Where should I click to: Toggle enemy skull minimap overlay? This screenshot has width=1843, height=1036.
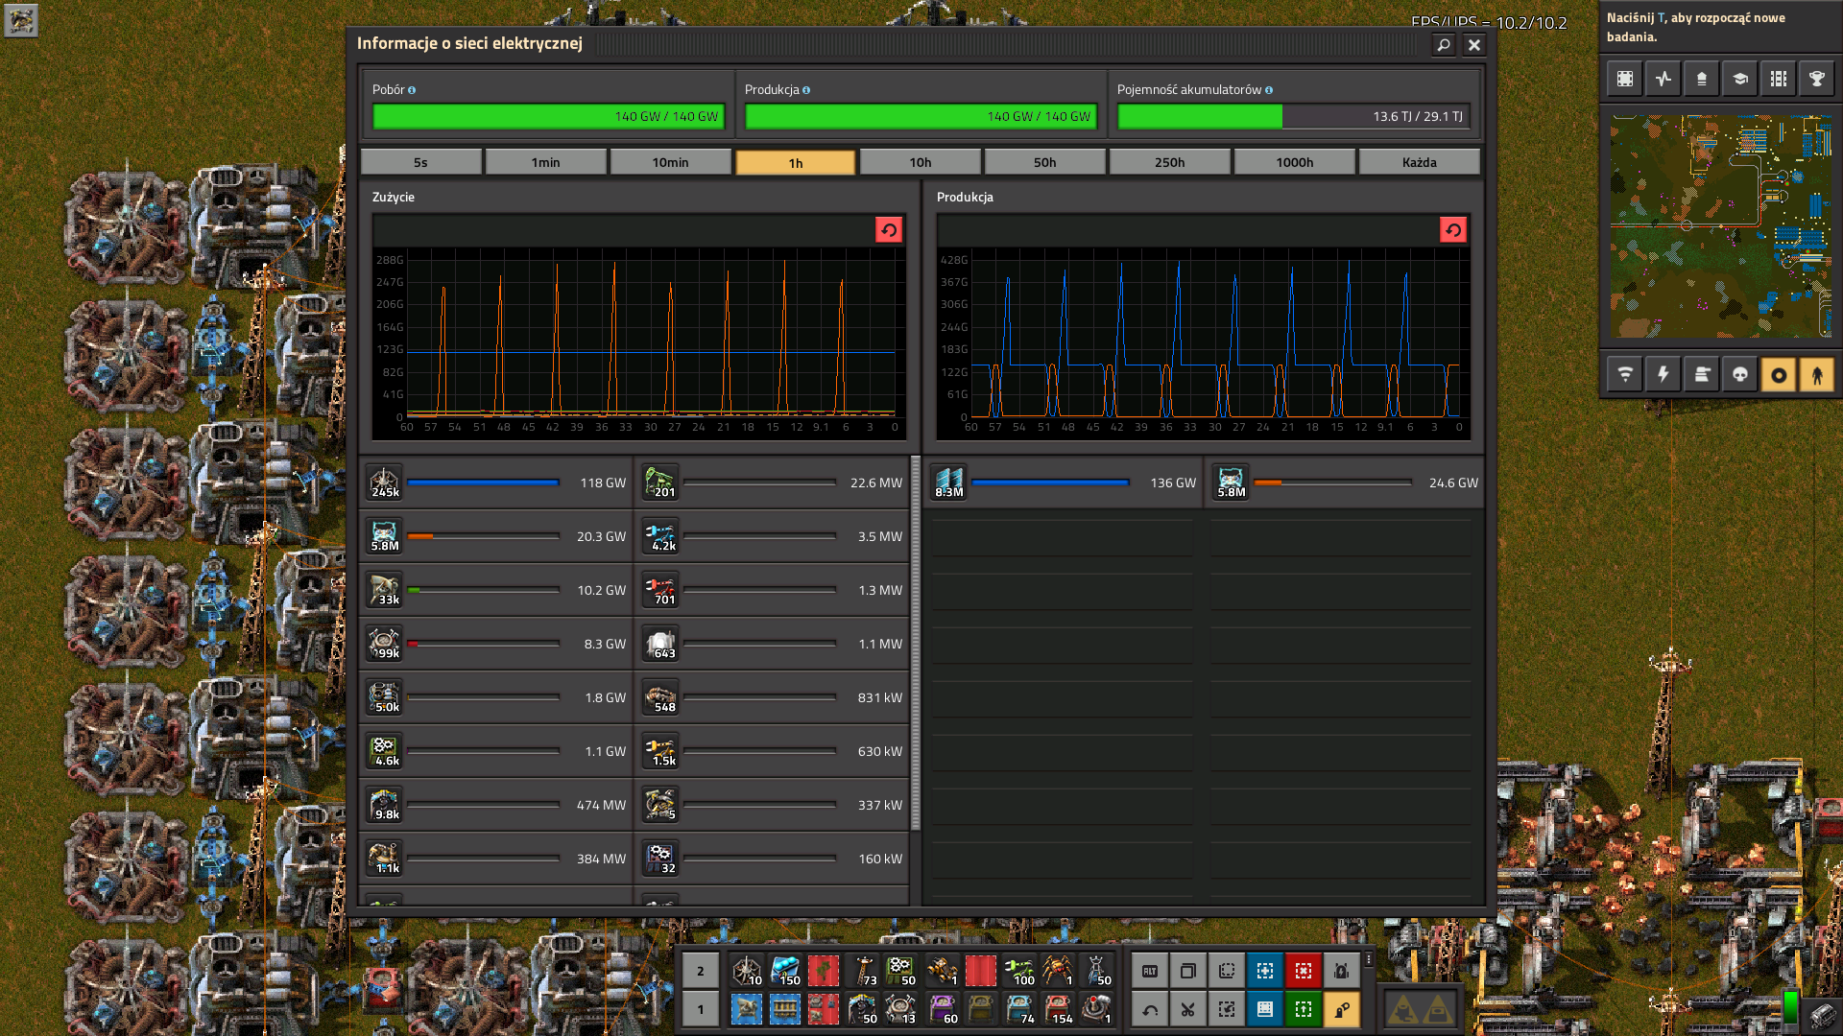1739,375
